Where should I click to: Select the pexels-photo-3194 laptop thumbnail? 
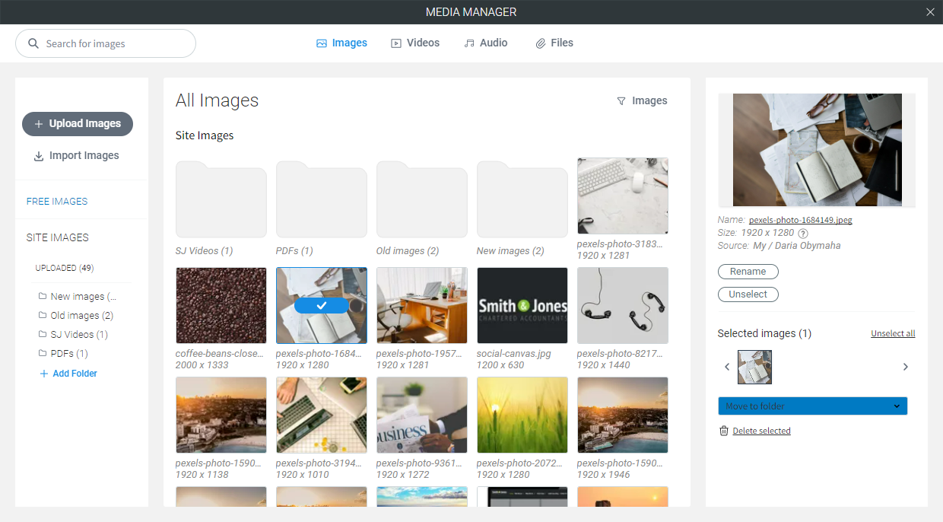click(x=322, y=415)
